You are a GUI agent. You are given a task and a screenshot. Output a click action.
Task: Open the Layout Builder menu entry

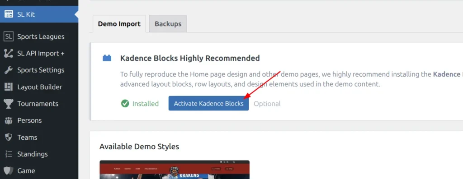39,87
